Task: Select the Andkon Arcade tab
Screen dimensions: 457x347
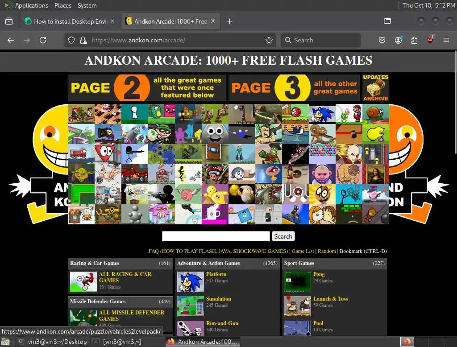Action: tap(170, 21)
